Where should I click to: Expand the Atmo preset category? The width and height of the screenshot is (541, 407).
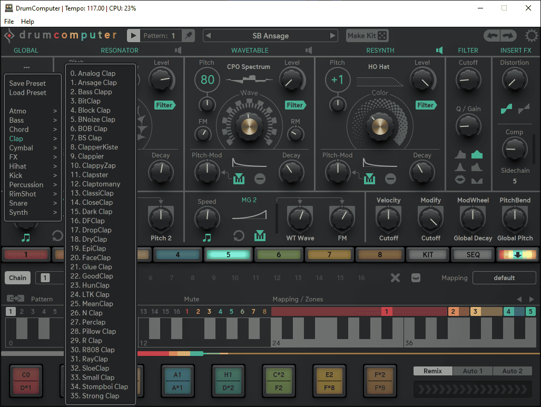(33, 111)
